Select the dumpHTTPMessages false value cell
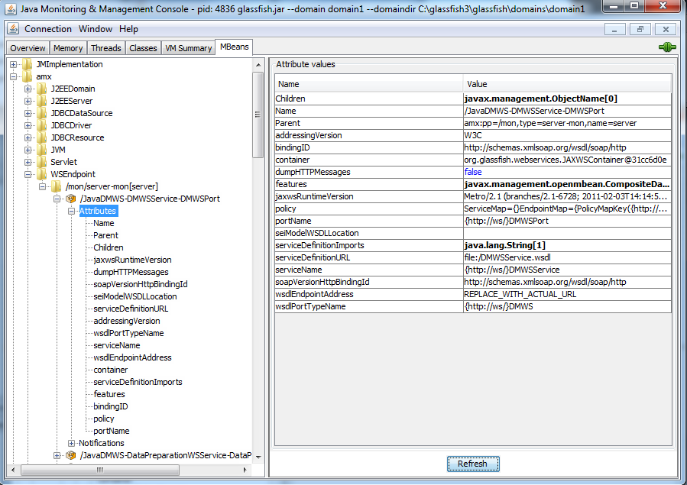687x485 pixels. [567, 172]
